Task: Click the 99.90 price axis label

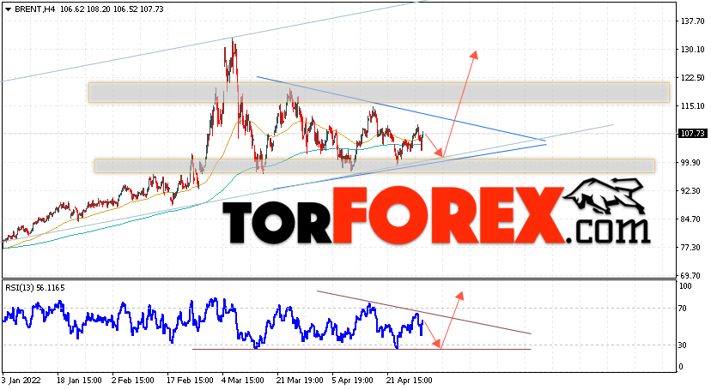Action: click(690, 162)
